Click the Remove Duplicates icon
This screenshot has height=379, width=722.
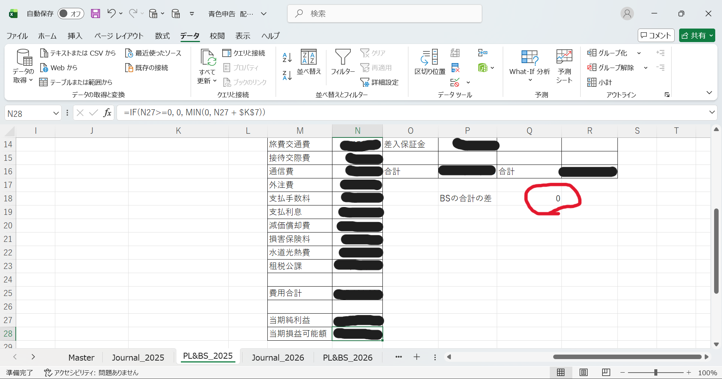[455, 68]
